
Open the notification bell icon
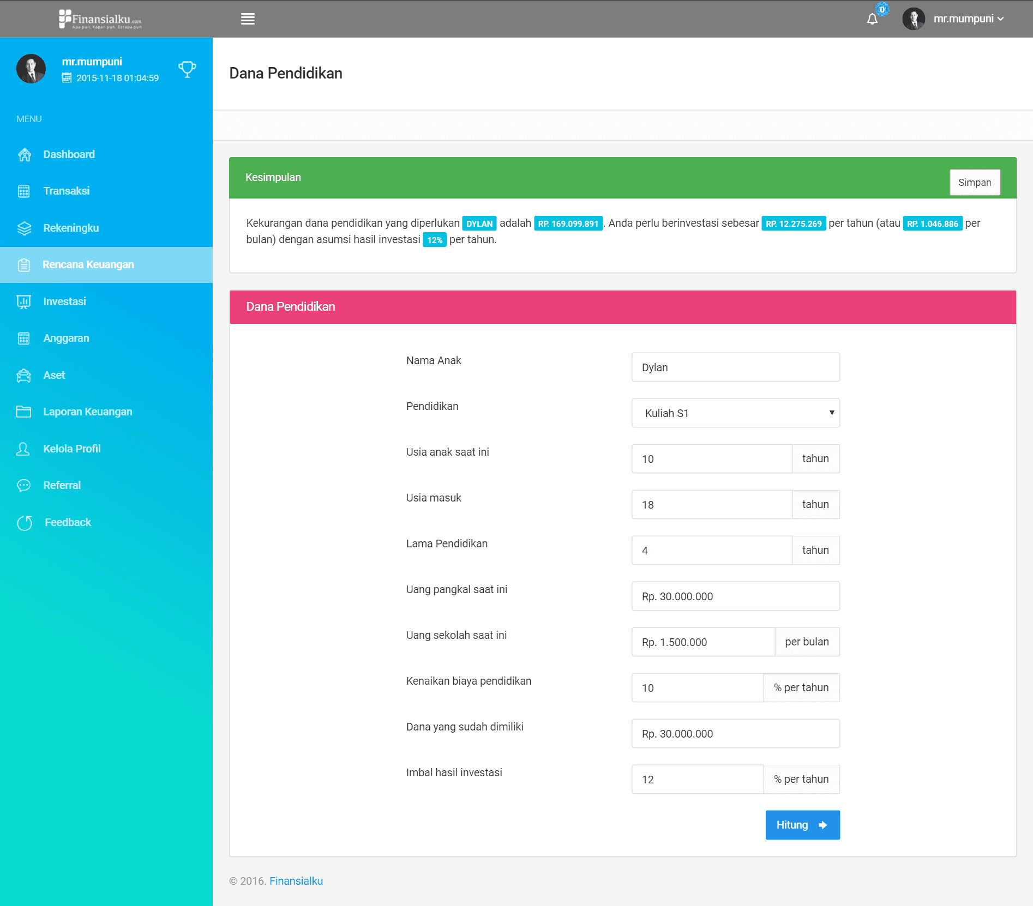pyautogui.click(x=872, y=19)
